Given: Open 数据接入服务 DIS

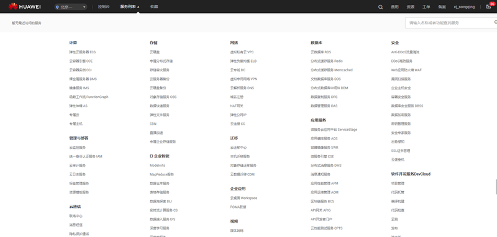Looking at the screenshot, I should tap(163, 219).
